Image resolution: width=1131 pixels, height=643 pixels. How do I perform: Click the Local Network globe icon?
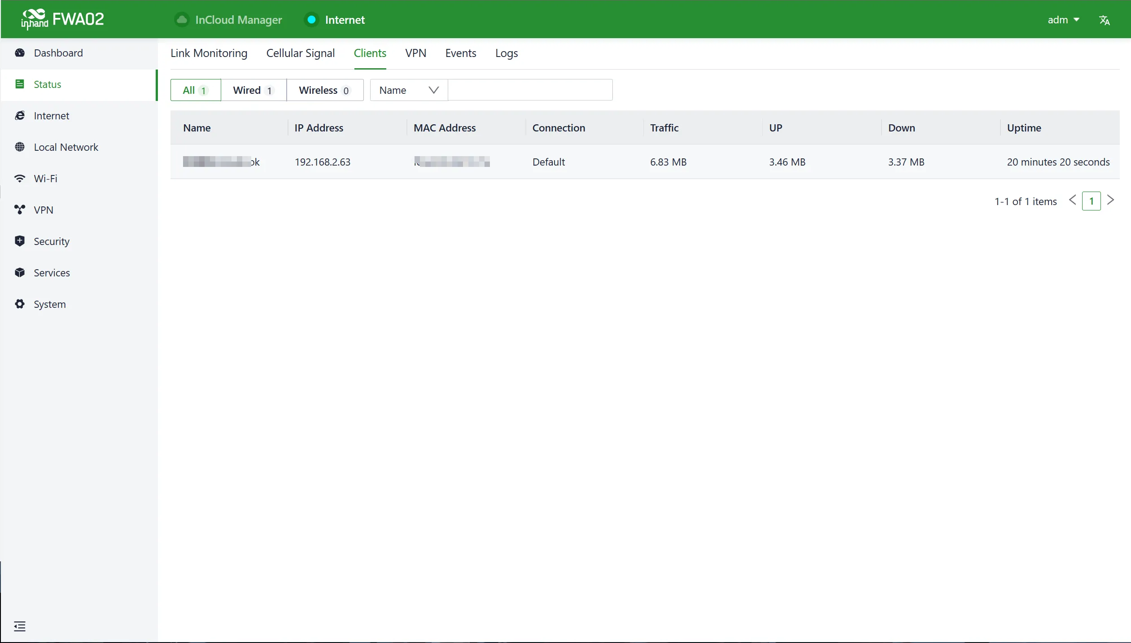(x=20, y=147)
